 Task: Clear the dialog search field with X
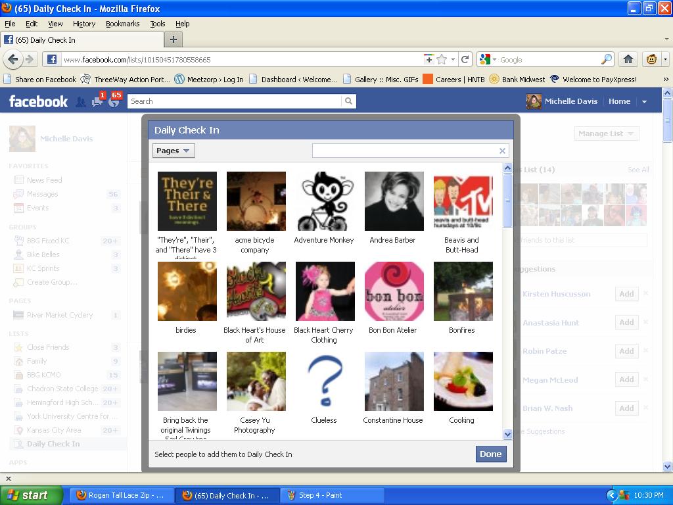pyautogui.click(x=502, y=151)
